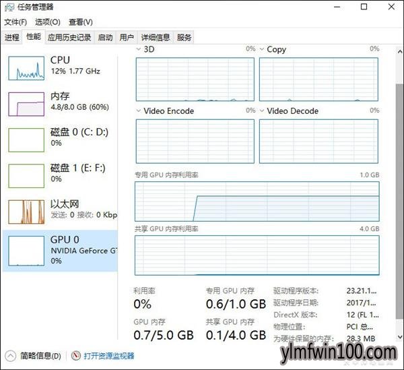Click the 专用 GPU 内存利用率 graph

[257, 202]
